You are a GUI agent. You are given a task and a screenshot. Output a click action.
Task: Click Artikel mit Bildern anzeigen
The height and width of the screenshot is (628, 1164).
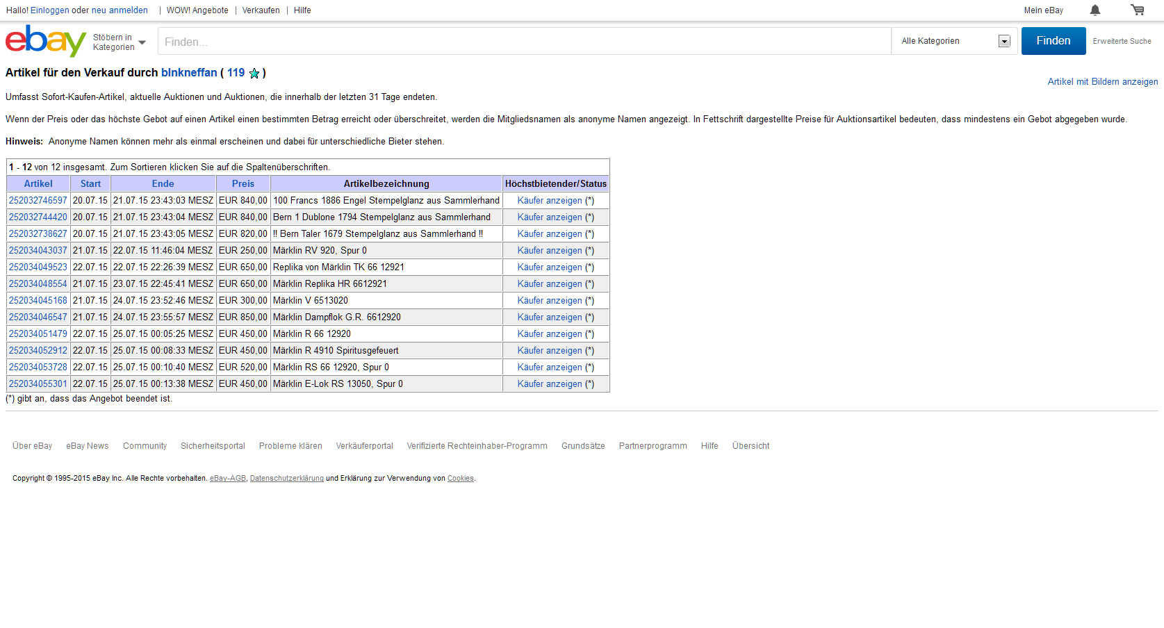[1103, 81]
